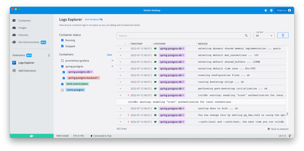Viewport: 304px width, 151px height.
Task: Open Settings gear icon in title bar
Action: point(271,10)
